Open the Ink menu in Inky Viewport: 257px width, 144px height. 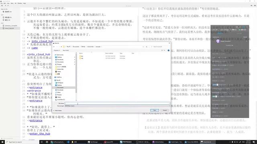click(x=16, y=3)
